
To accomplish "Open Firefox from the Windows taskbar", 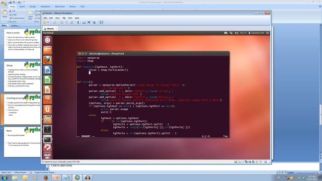I will click(x=46, y=177).
